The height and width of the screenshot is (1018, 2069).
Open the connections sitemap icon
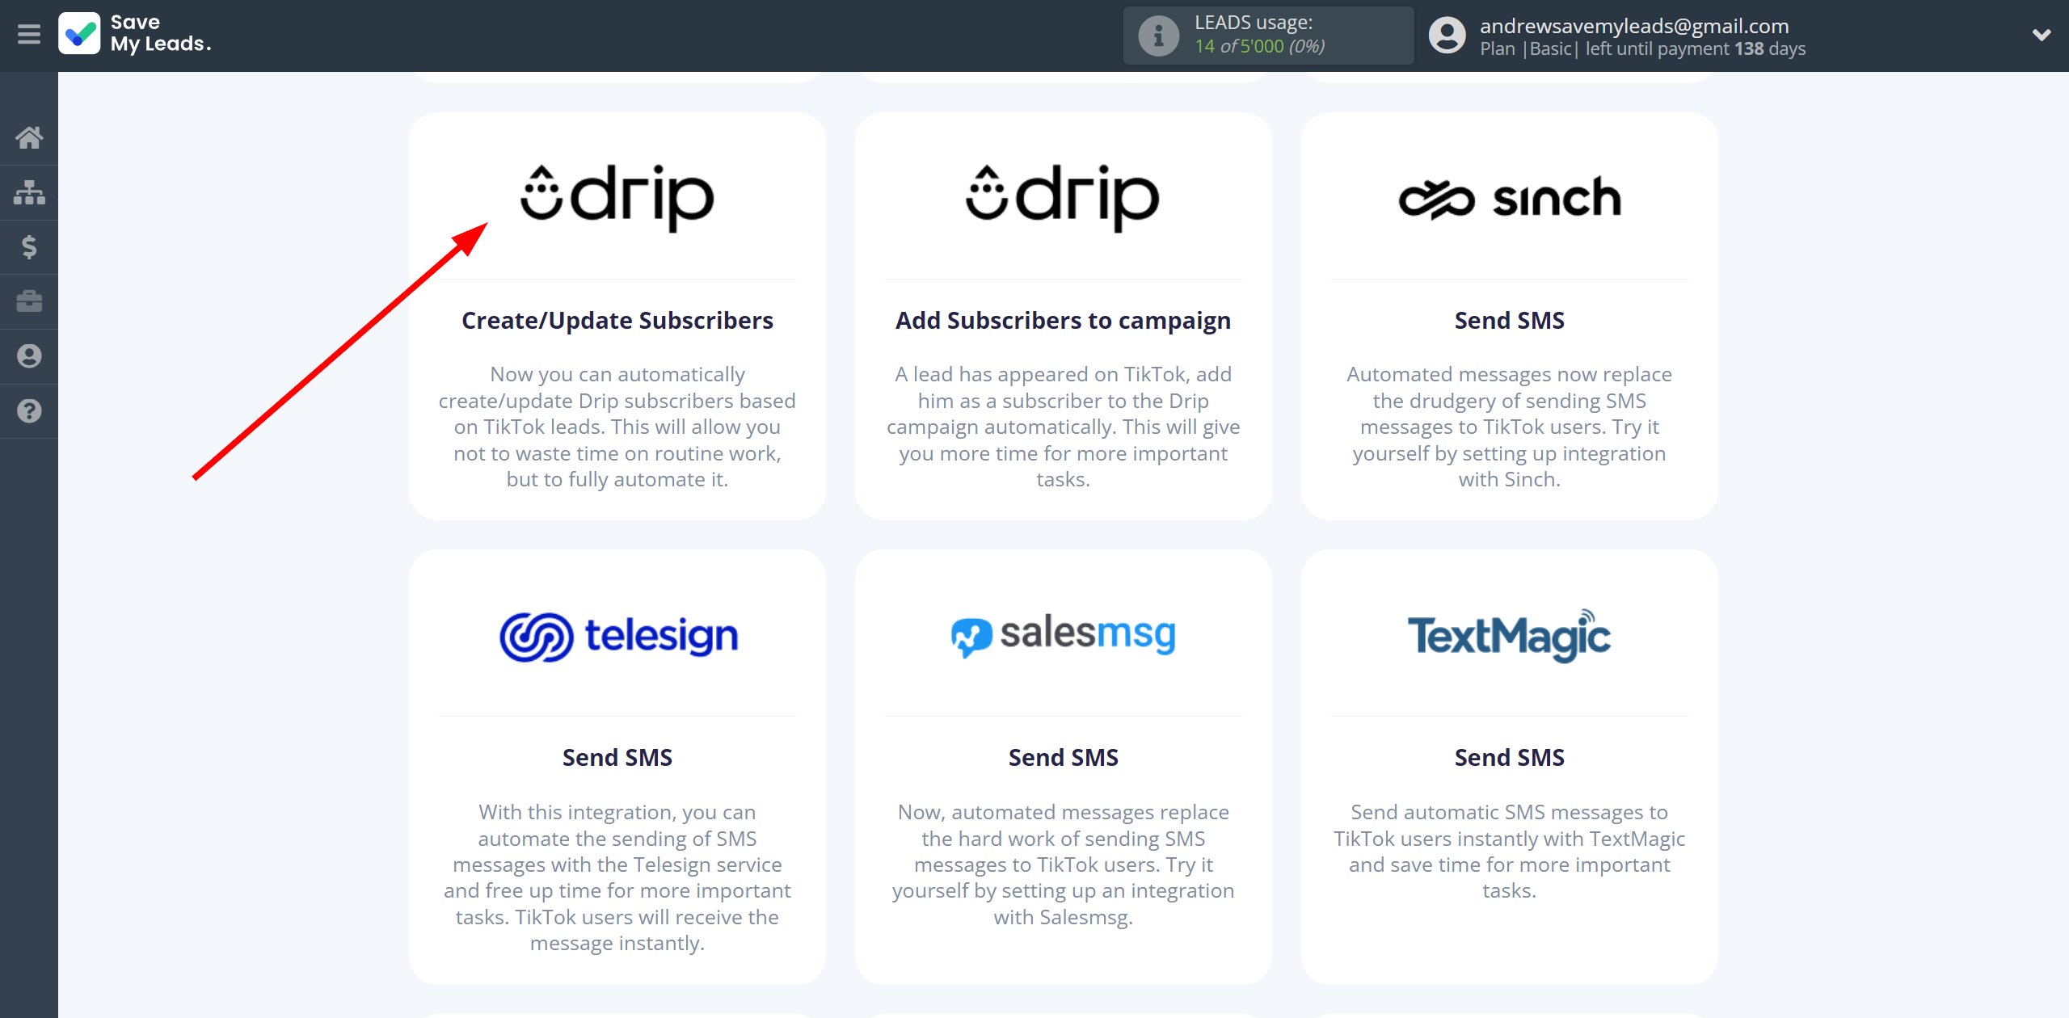click(x=29, y=192)
